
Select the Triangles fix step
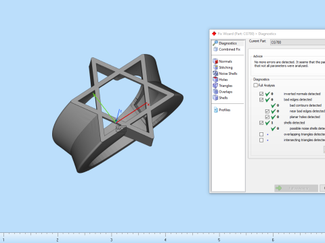point(223,86)
